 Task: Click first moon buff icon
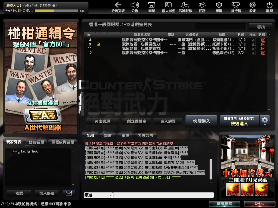point(233,190)
